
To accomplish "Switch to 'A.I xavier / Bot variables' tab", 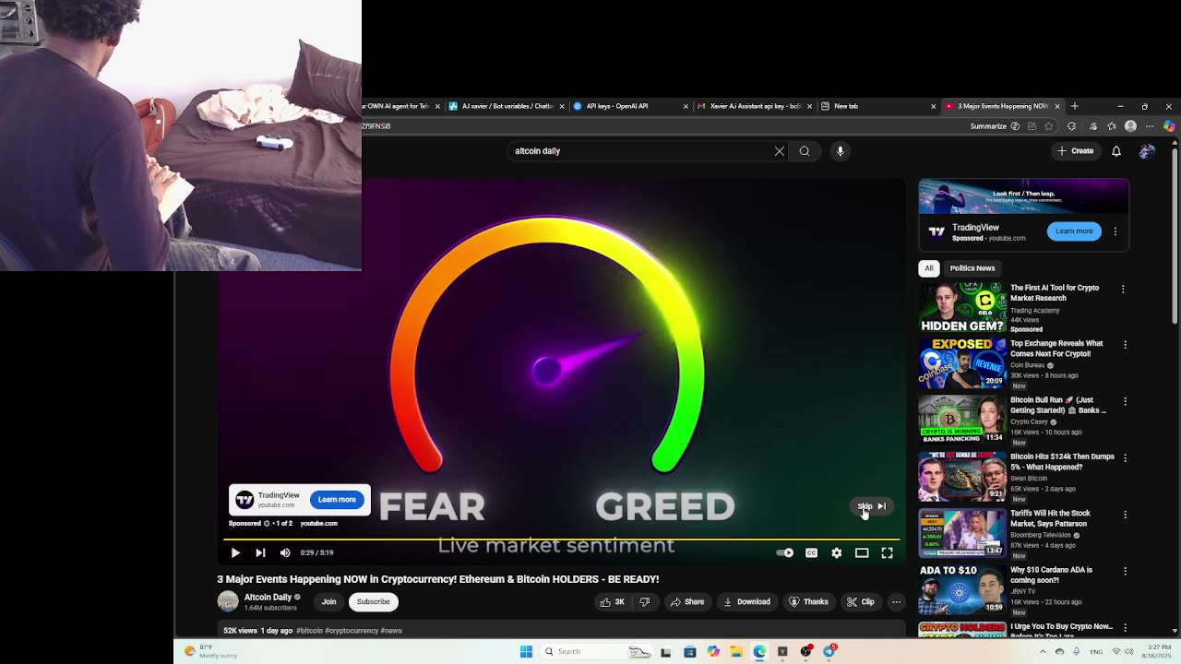I will click(x=507, y=106).
